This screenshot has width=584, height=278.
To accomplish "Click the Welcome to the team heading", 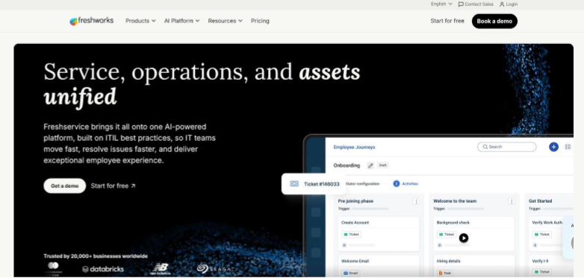I will (455, 201).
